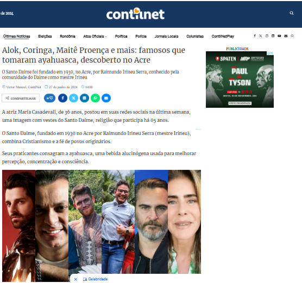Share article on LinkedIn
302x283 pixels.
pos(84,98)
